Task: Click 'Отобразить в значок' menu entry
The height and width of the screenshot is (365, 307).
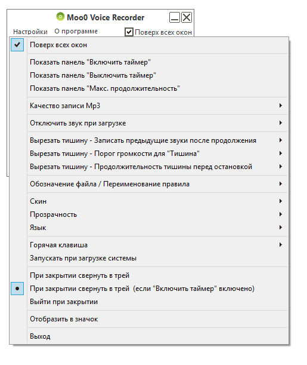Action: click(149, 319)
